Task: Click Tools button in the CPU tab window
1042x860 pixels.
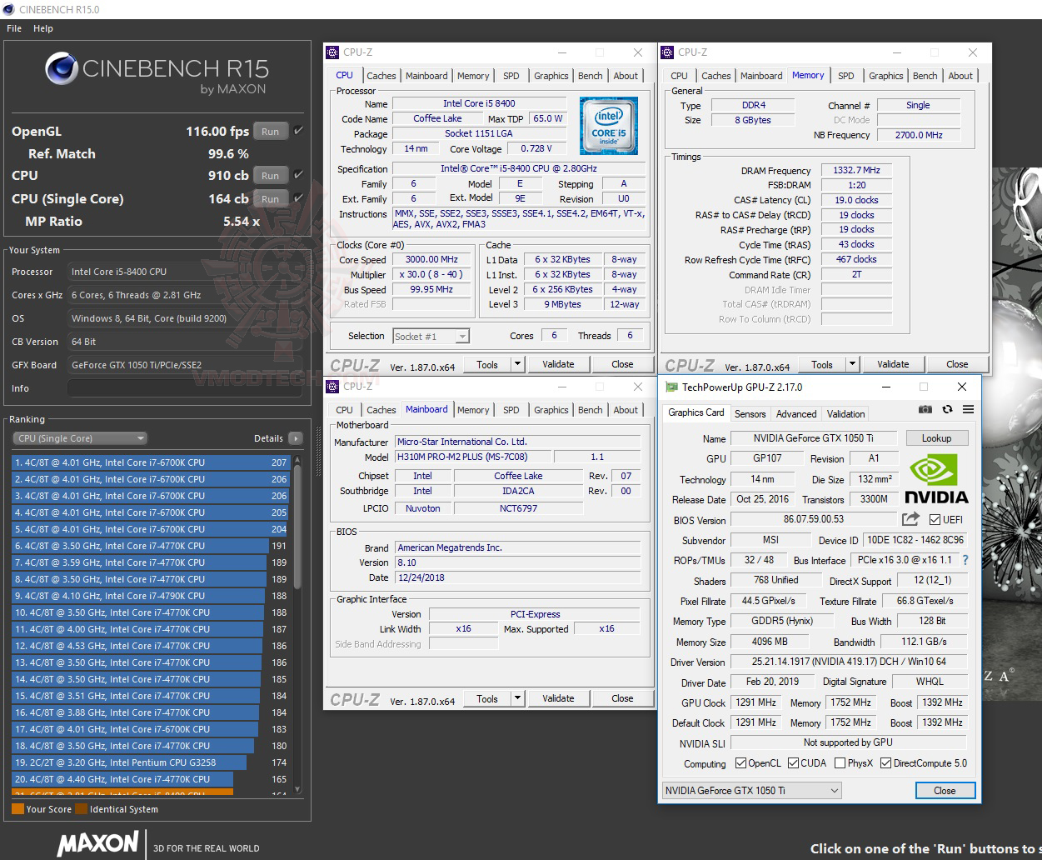Action: 487,364
